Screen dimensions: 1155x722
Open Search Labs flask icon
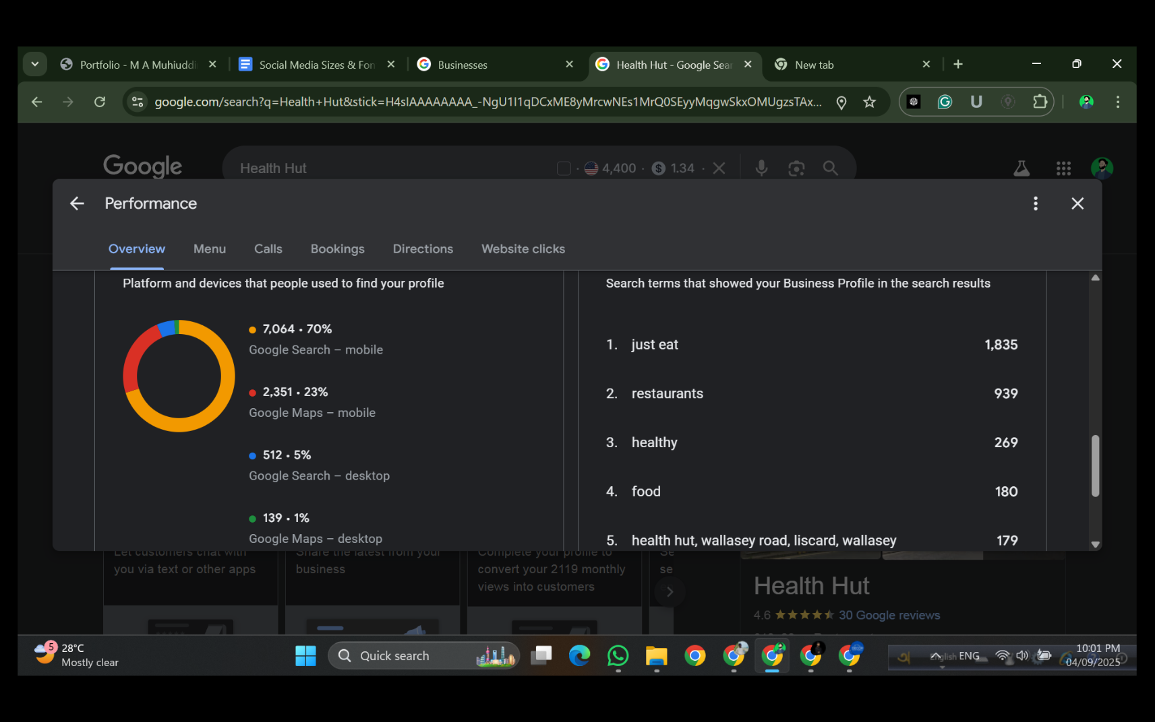[x=1021, y=168]
